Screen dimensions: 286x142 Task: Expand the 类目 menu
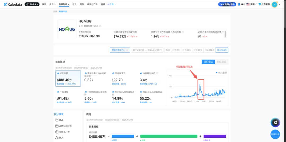click(x=52, y=4)
